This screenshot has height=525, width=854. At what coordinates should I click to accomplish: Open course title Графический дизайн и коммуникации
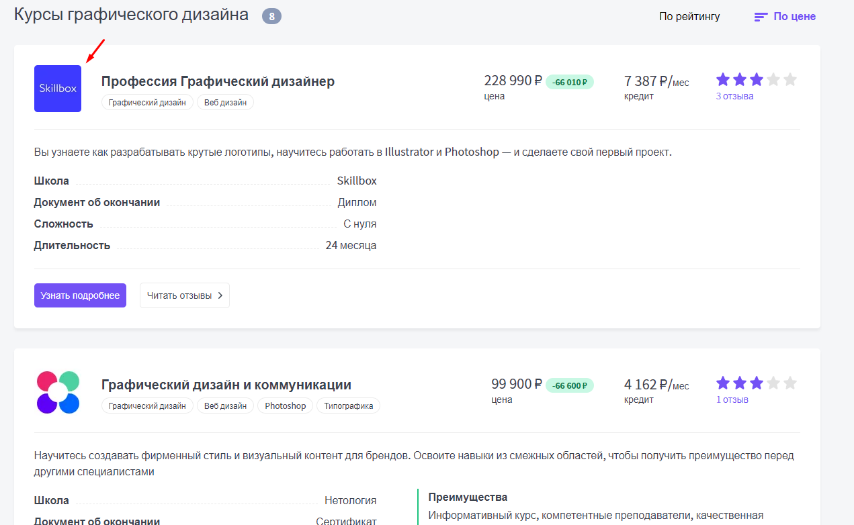click(x=226, y=385)
